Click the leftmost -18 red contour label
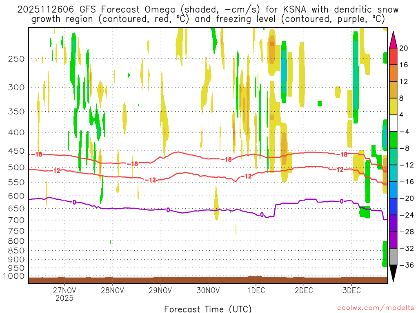 coord(38,154)
